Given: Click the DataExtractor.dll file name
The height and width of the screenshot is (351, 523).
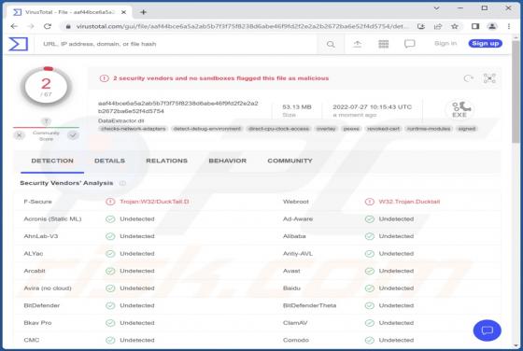Looking at the screenshot, I should 121,120.
